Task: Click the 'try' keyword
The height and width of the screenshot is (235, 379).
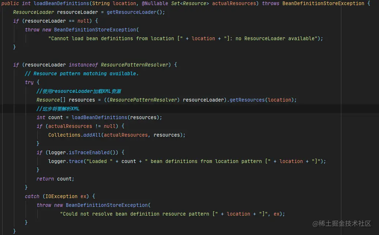Action: [29, 82]
